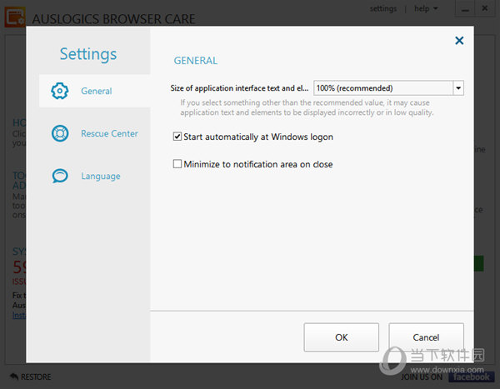The width and height of the screenshot is (500, 389).
Task: Switch to the Rescue Center tab
Action: click(94, 133)
